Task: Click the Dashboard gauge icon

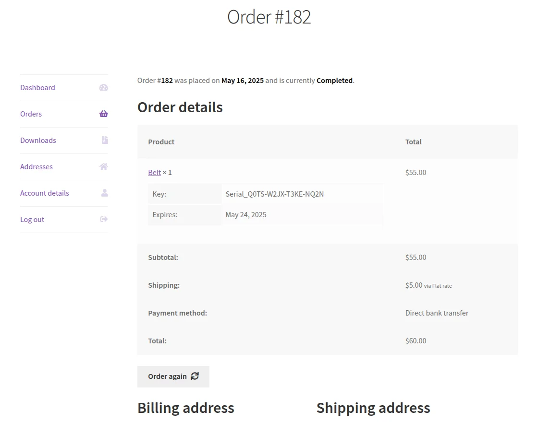Action: click(x=104, y=87)
